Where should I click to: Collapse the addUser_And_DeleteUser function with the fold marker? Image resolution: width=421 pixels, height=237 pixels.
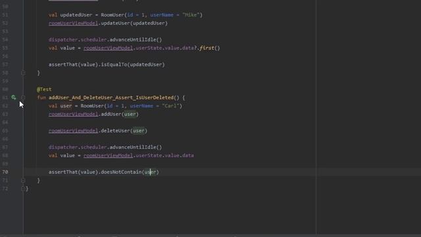(23, 97)
